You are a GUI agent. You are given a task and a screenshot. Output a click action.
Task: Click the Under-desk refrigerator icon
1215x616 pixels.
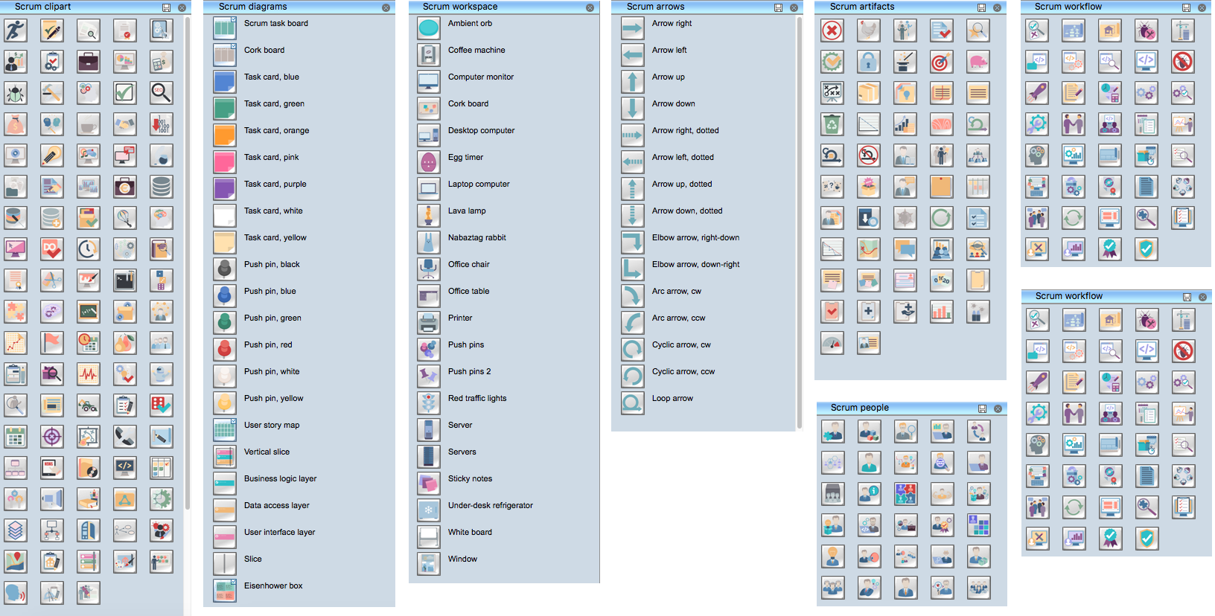point(429,510)
